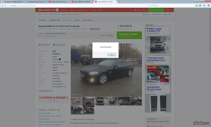Image resolution: width=211 pixels, height=127 pixels.
Task: Click the green Показать телефон button
Action: point(129,35)
